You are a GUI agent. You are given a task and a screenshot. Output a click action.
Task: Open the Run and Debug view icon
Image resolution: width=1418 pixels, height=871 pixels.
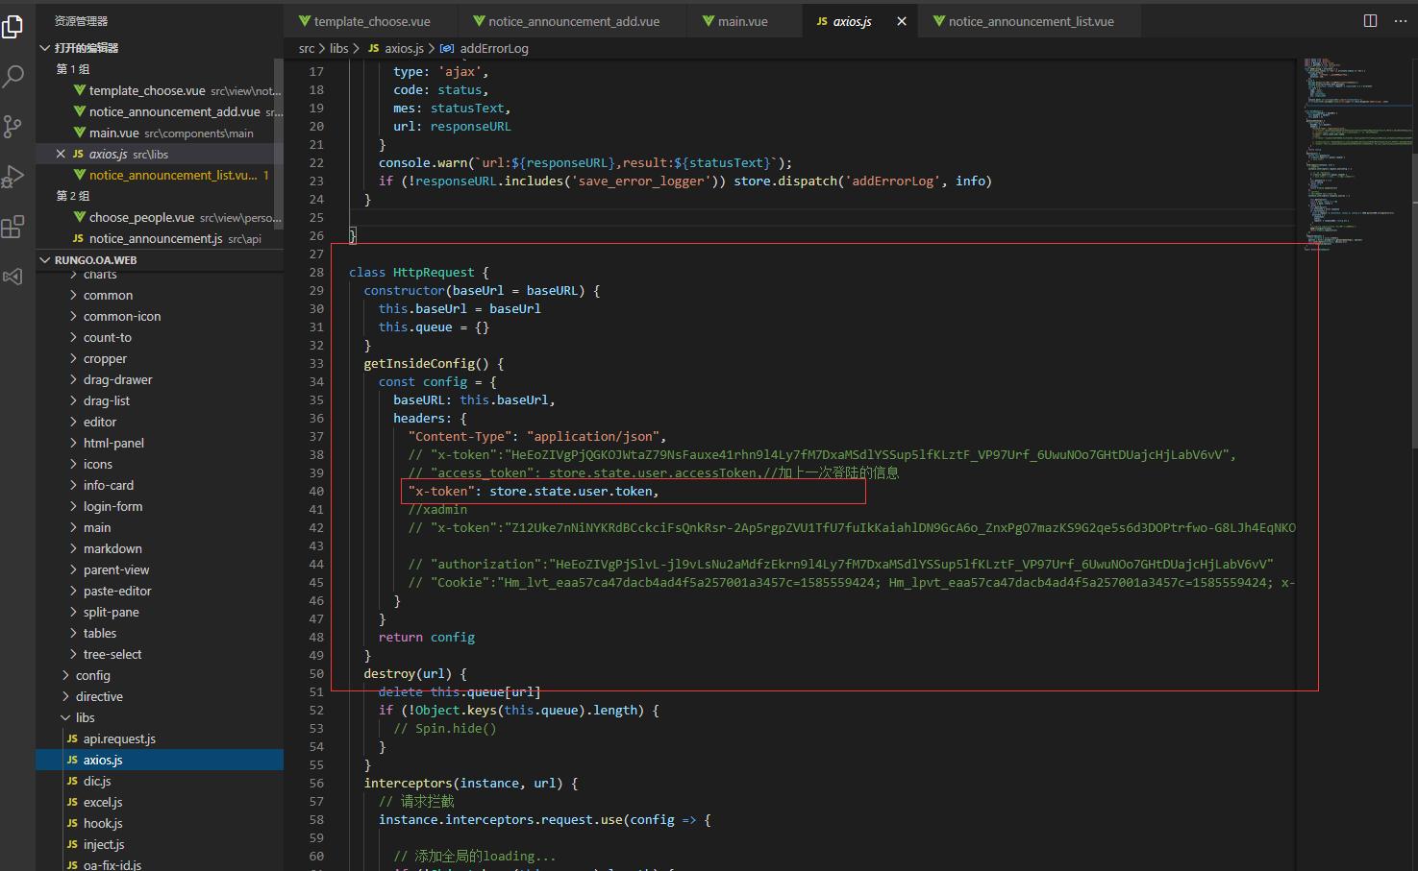(13, 177)
